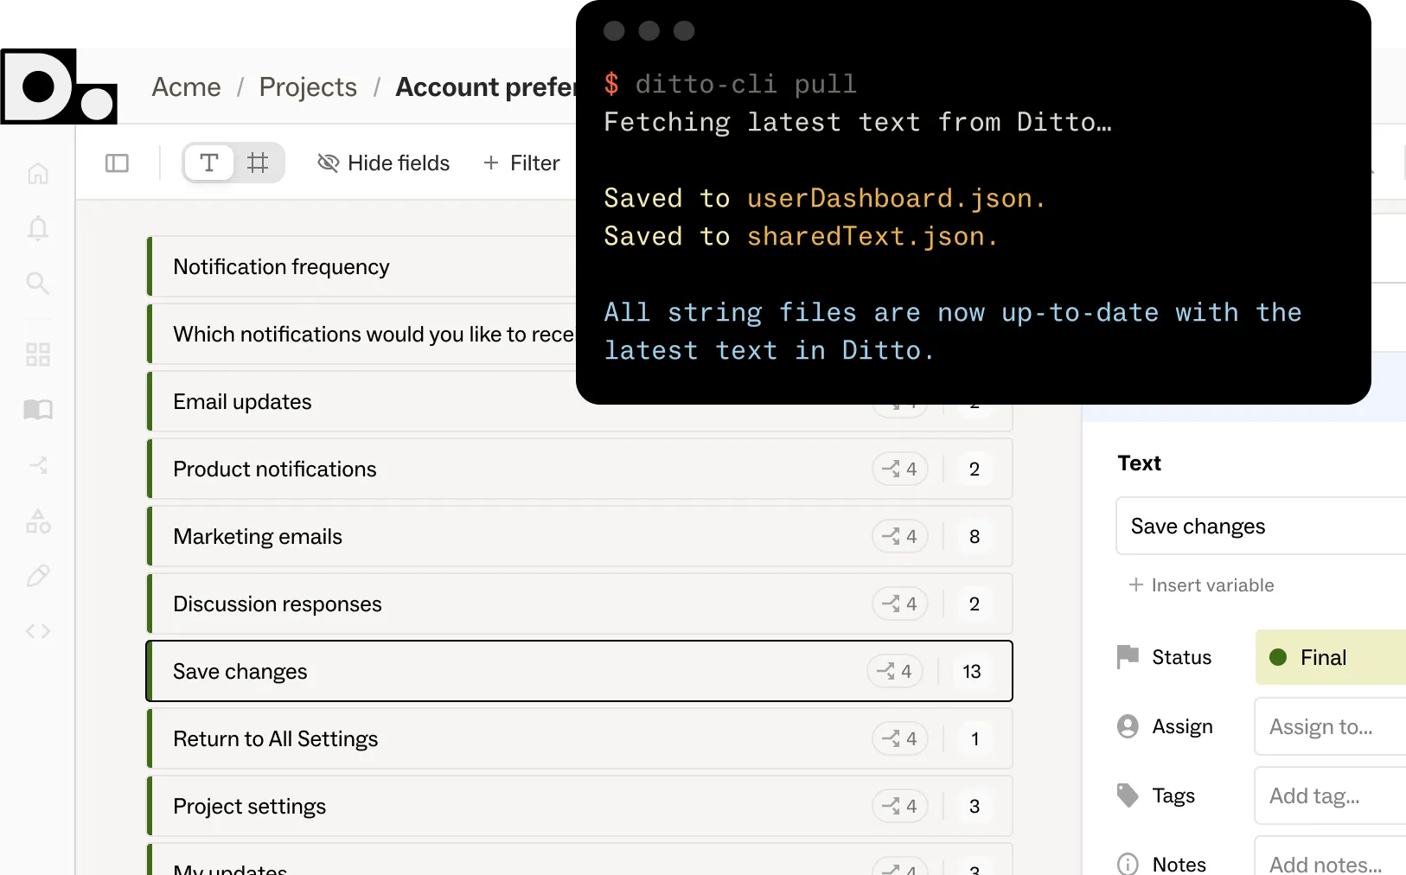Select the Return to All Settings row
Screen dimensions: 1406x875
[579, 738]
